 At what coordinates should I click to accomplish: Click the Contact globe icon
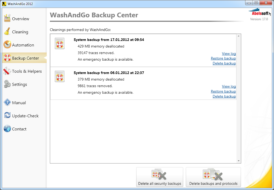click(7, 129)
